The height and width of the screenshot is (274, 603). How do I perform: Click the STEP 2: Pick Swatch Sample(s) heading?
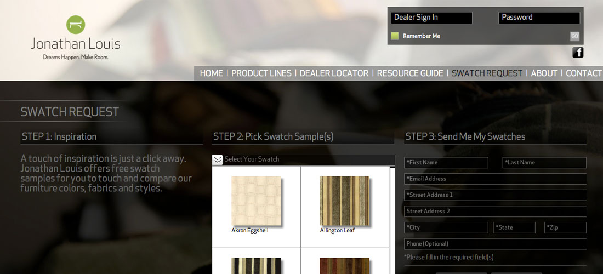[274, 136]
